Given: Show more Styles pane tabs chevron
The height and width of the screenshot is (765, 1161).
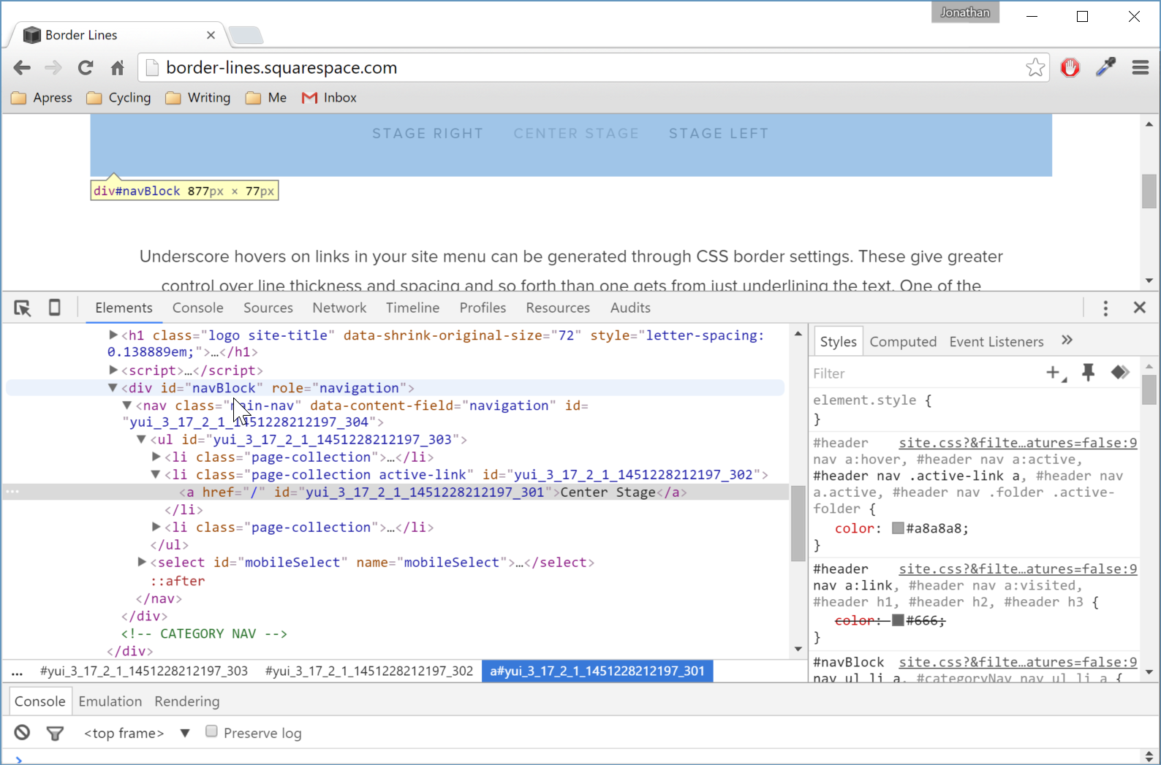Looking at the screenshot, I should click(x=1067, y=340).
